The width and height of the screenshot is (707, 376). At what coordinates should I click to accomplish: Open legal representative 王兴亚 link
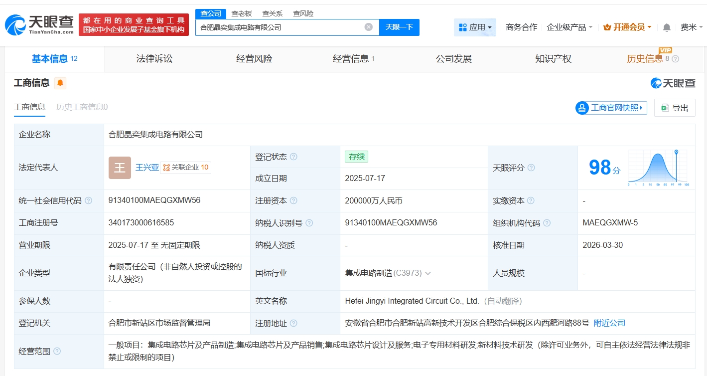[x=147, y=168]
